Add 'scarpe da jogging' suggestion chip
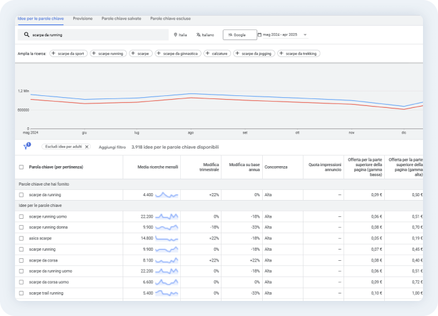Screen dimensions: 438x316 [254, 54]
